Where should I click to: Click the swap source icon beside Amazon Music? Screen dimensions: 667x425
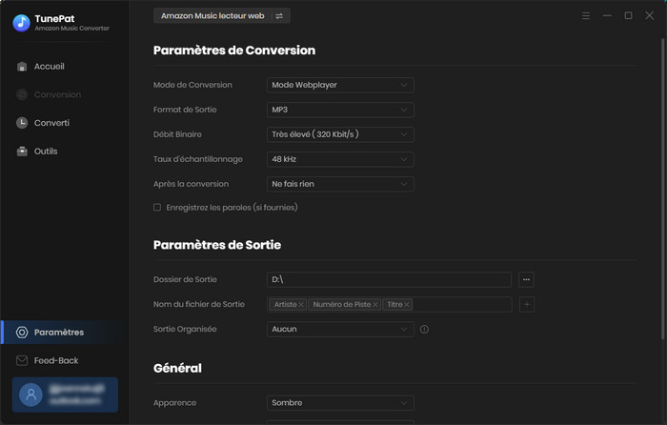point(279,16)
